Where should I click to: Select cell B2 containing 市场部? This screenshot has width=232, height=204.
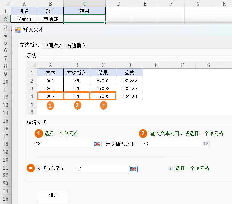pos(50,19)
